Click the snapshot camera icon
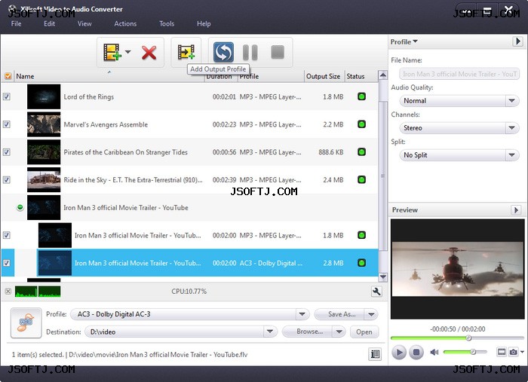The height and width of the screenshot is (382, 528). point(513,352)
